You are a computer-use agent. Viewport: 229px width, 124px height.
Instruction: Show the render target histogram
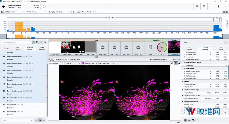click(x=179, y=63)
